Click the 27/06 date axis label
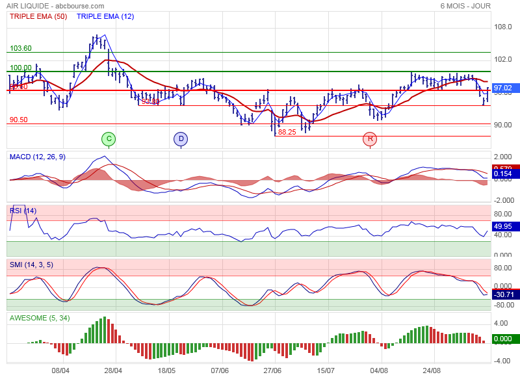This screenshot has height=377, width=520. click(x=272, y=370)
